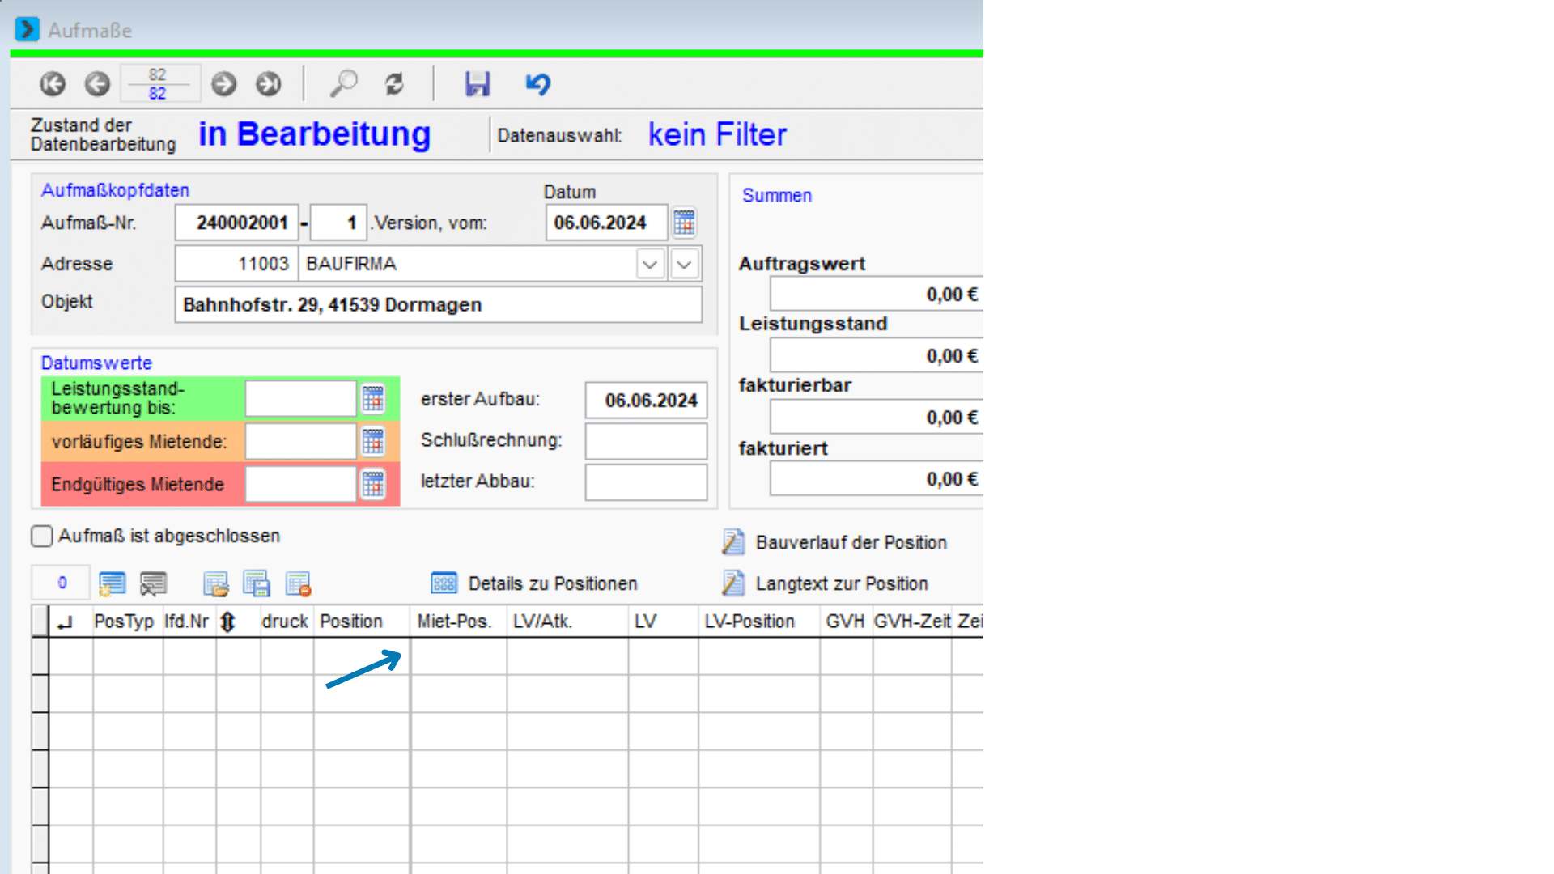Click the Endgültiges Mietende date field
Viewport: 1554px width, 874px height.
pos(301,484)
